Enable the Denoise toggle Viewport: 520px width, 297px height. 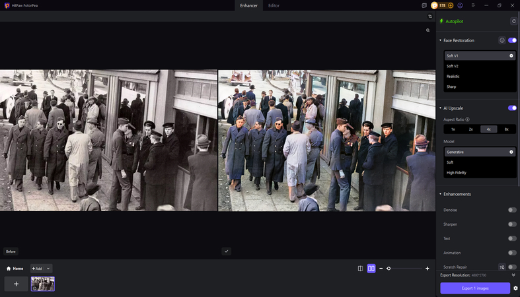coord(512,210)
